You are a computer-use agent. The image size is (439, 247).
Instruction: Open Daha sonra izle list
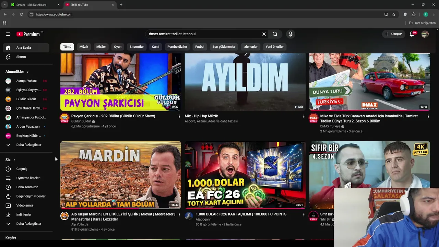click(26, 187)
